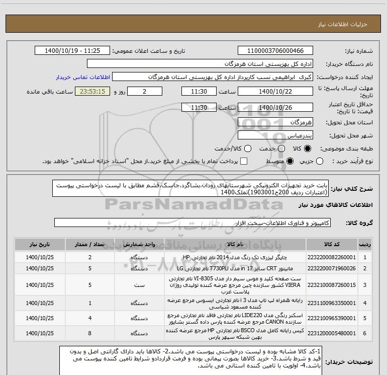Image resolution: width=387 pixels, height=375 pixels.
Task: Click product code 2232200082260001
Action: [x=332, y=257]
